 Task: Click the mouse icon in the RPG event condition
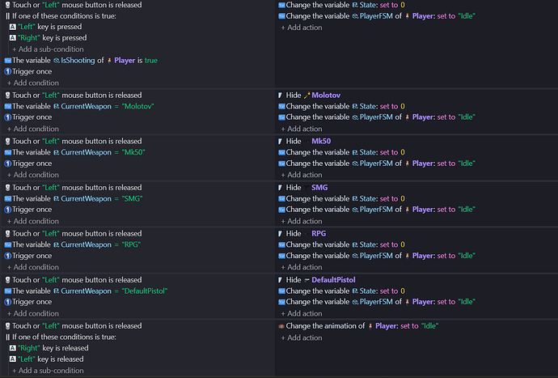pyautogui.click(x=7, y=234)
